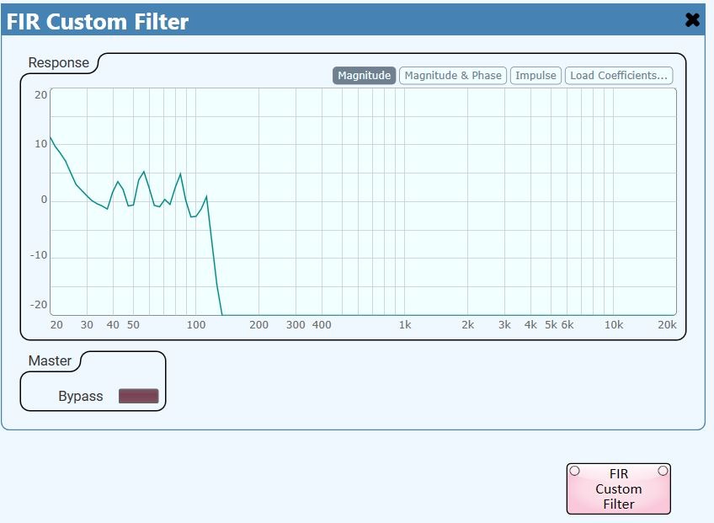Viewport: 714px width, 523px height.
Task: Click the 10k frequency axis label
Action: coord(613,325)
